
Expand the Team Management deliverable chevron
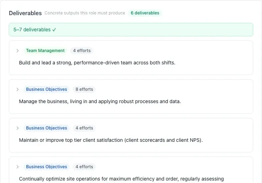18,51
